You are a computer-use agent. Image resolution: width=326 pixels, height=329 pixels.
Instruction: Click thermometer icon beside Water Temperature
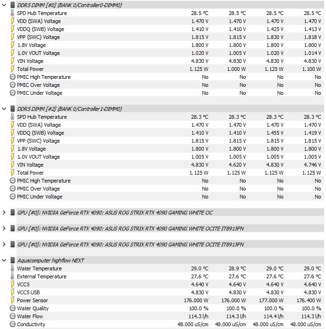tap(13, 268)
